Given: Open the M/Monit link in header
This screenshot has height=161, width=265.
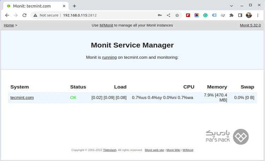Looking at the screenshot, I should [106, 25].
